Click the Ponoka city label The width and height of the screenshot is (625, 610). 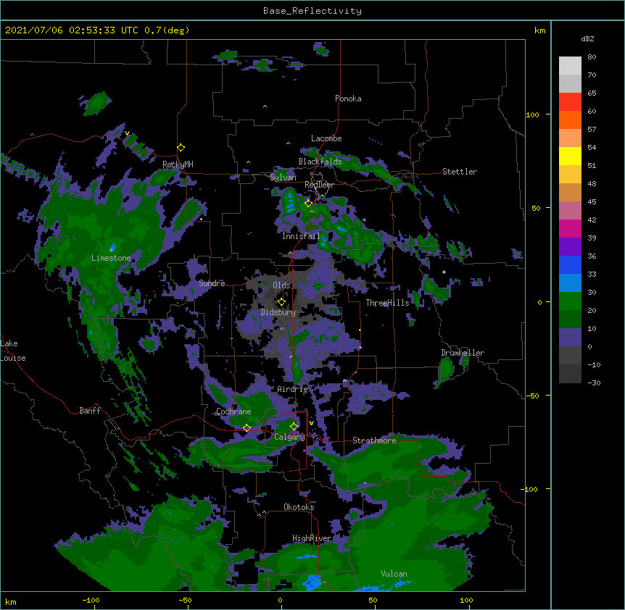coord(348,99)
